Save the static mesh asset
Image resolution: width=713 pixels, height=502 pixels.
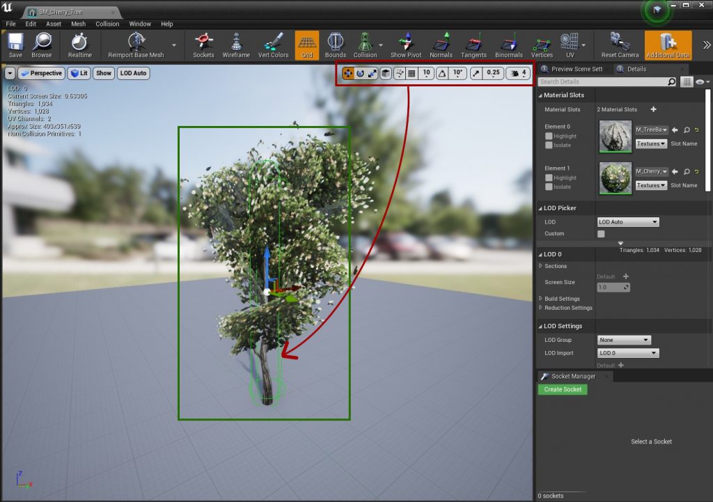pos(15,45)
